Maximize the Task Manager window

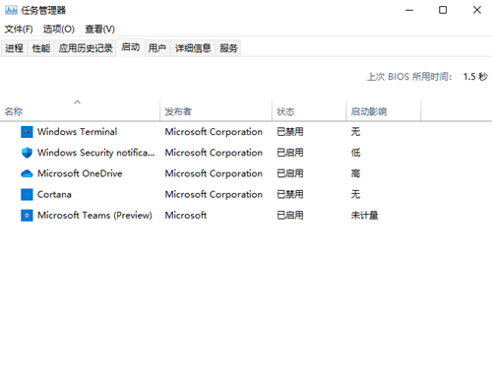[443, 10]
